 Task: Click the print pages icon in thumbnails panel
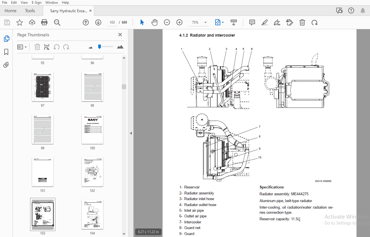pyautogui.click(x=47, y=47)
